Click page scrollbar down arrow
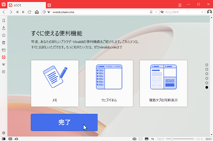Screen dimensions: 213x141 click(x=211, y=135)
